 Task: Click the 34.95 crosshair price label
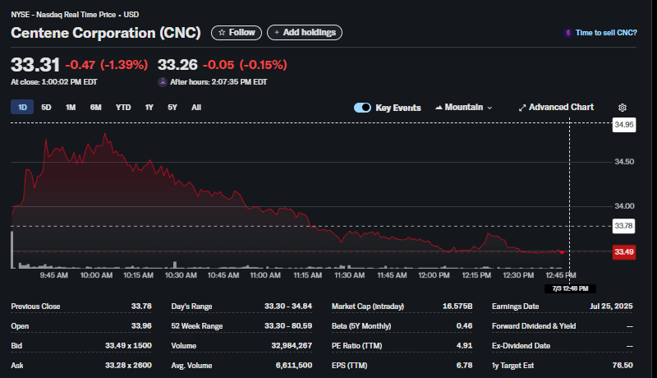point(624,125)
